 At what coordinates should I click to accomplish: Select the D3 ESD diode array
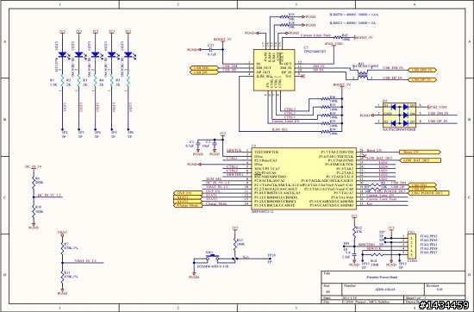pyautogui.click(x=399, y=115)
